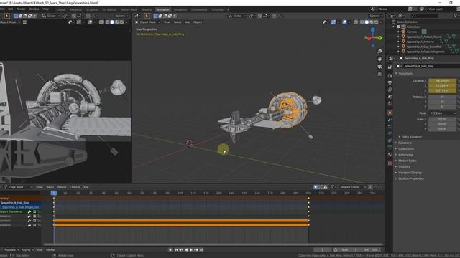The image size is (460, 258).
Task: Open Texture properties checker tab
Action: 390,163
